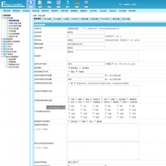
Task: Open the Users (用户) section icon
Action: [68, 4]
